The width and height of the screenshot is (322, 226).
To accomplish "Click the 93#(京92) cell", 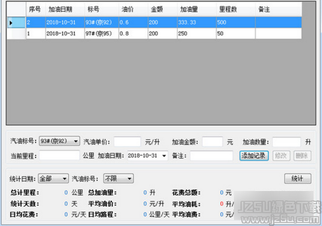I will (x=102, y=22).
